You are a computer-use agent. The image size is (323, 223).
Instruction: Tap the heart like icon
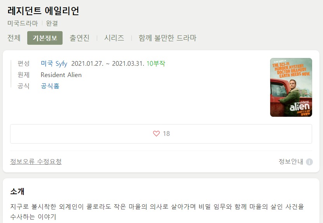point(156,133)
